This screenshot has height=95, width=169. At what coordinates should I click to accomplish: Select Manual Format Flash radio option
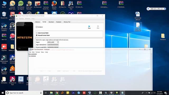[x=37, y=35]
